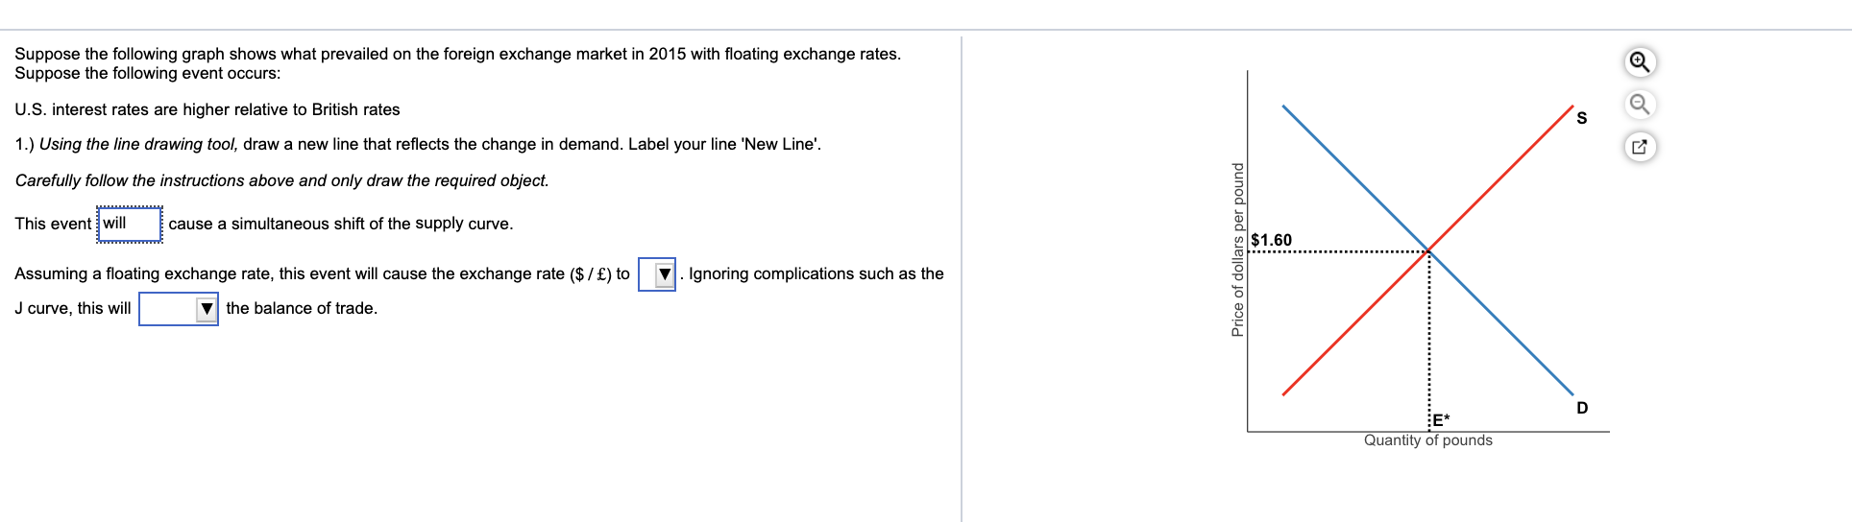Click the 'U.S. interest rates are higher' text
The width and height of the screenshot is (1852, 522).
point(207,109)
